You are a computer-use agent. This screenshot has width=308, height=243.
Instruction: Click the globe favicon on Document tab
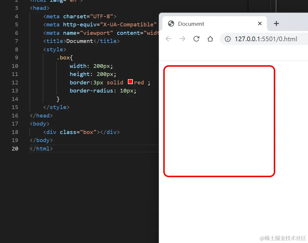pyautogui.click(x=171, y=23)
